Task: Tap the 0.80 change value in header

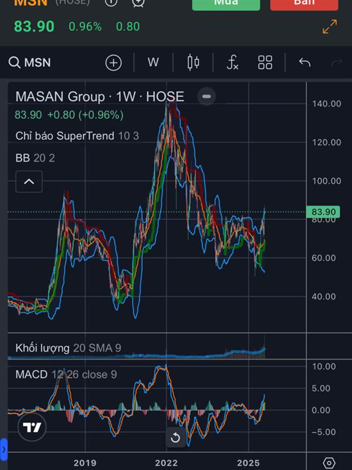Action: (128, 26)
